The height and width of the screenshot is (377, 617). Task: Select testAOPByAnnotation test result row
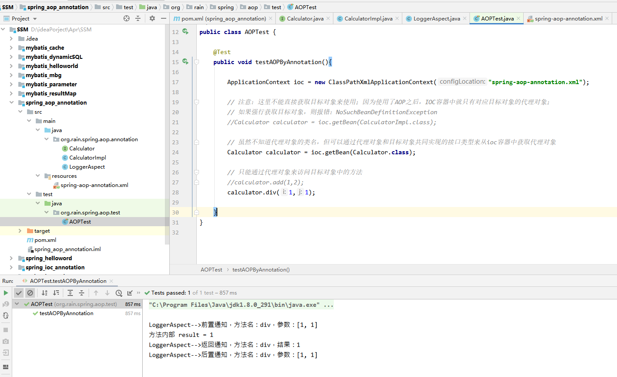point(77,313)
